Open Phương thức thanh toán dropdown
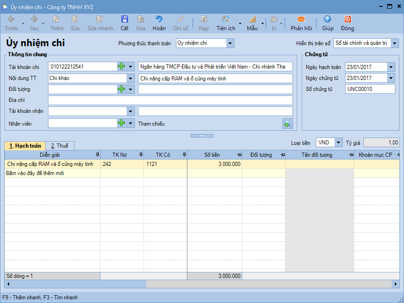The height and width of the screenshot is (303, 404). 230,43
